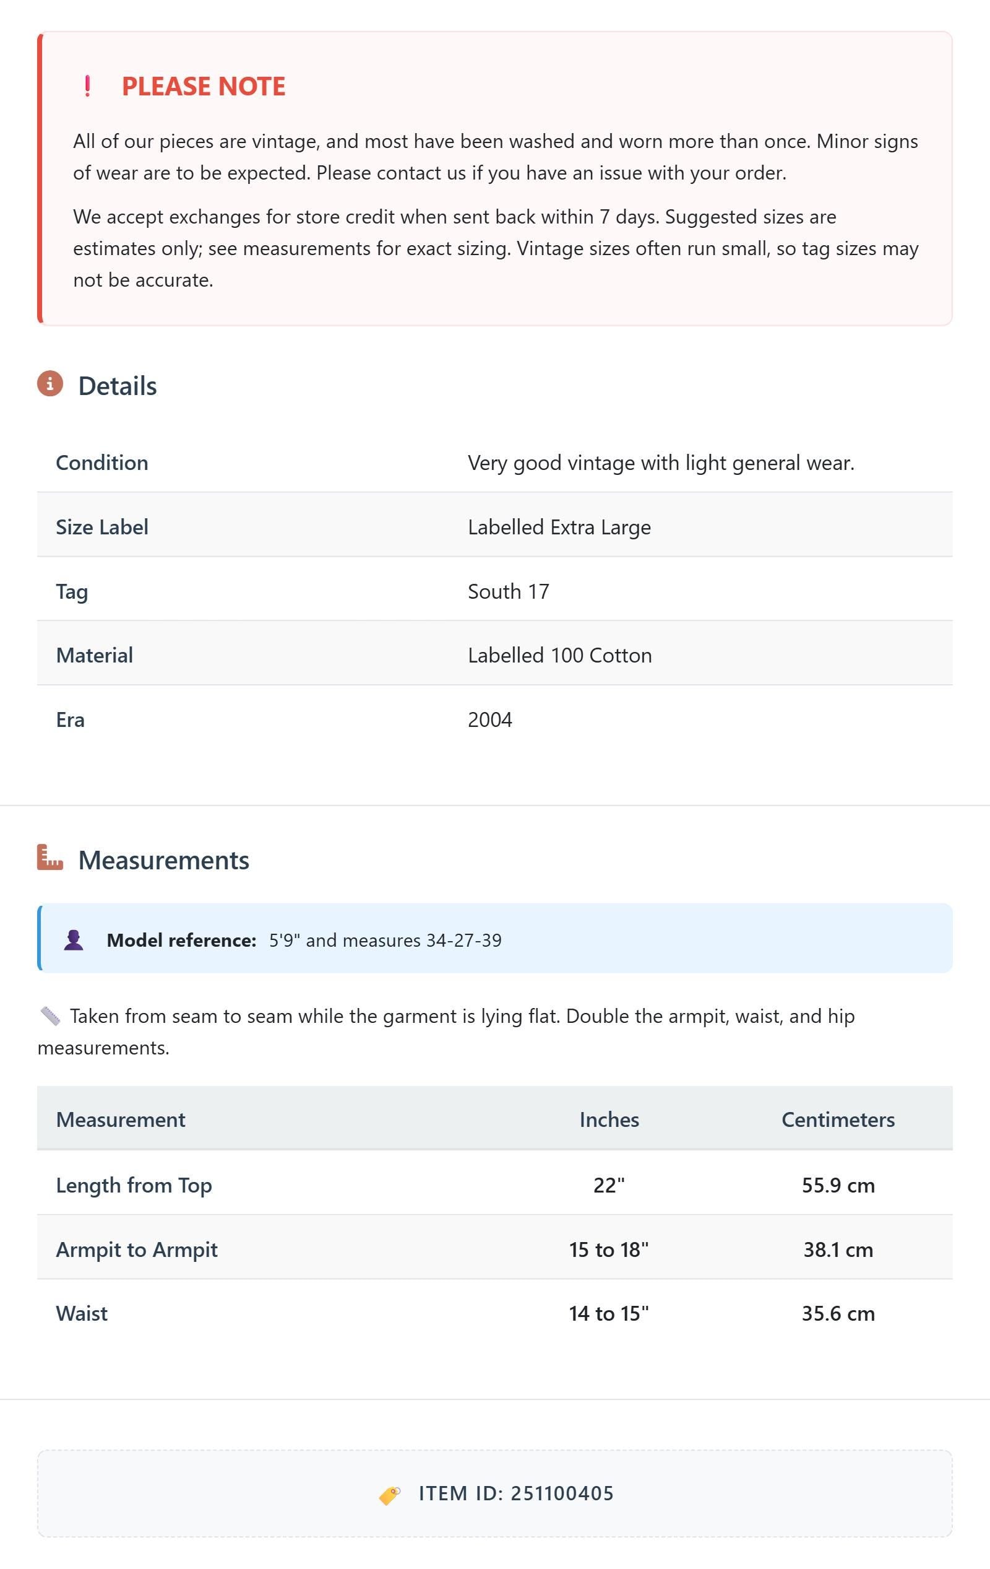Image resolution: width=990 pixels, height=1569 pixels.
Task: Click the Details section heading
Action: (117, 386)
